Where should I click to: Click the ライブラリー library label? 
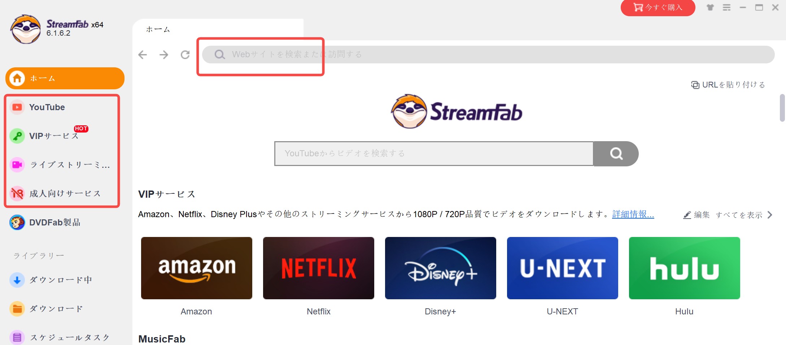click(39, 256)
